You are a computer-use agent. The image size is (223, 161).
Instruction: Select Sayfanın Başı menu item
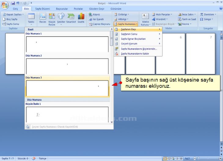click(x=138, y=29)
